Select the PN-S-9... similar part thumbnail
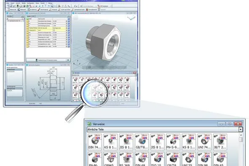The image size is (249, 166). point(173,142)
